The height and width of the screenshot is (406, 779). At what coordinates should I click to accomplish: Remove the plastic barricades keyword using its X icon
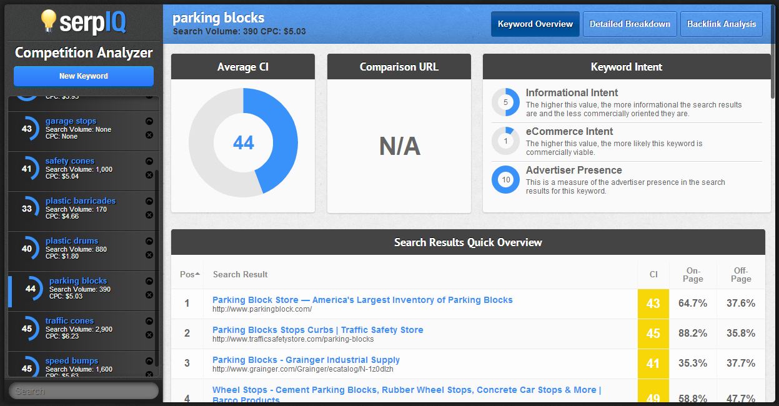[x=149, y=215]
